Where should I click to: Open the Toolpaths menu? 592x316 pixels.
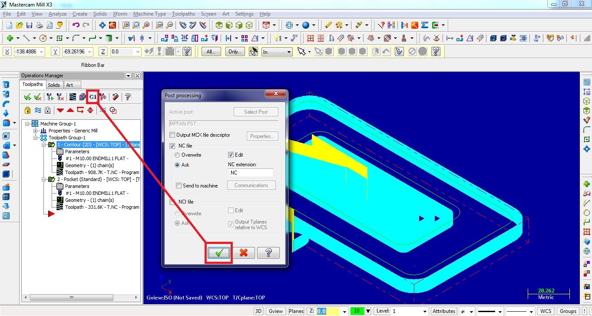click(x=183, y=14)
